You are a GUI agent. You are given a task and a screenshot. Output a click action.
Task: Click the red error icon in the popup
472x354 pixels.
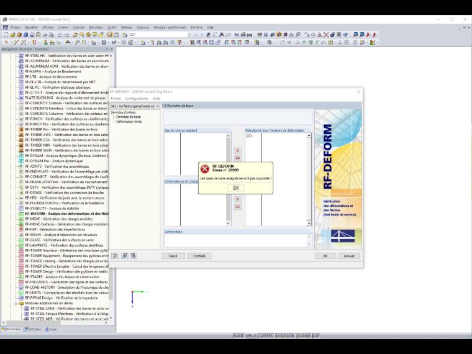tap(205, 169)
